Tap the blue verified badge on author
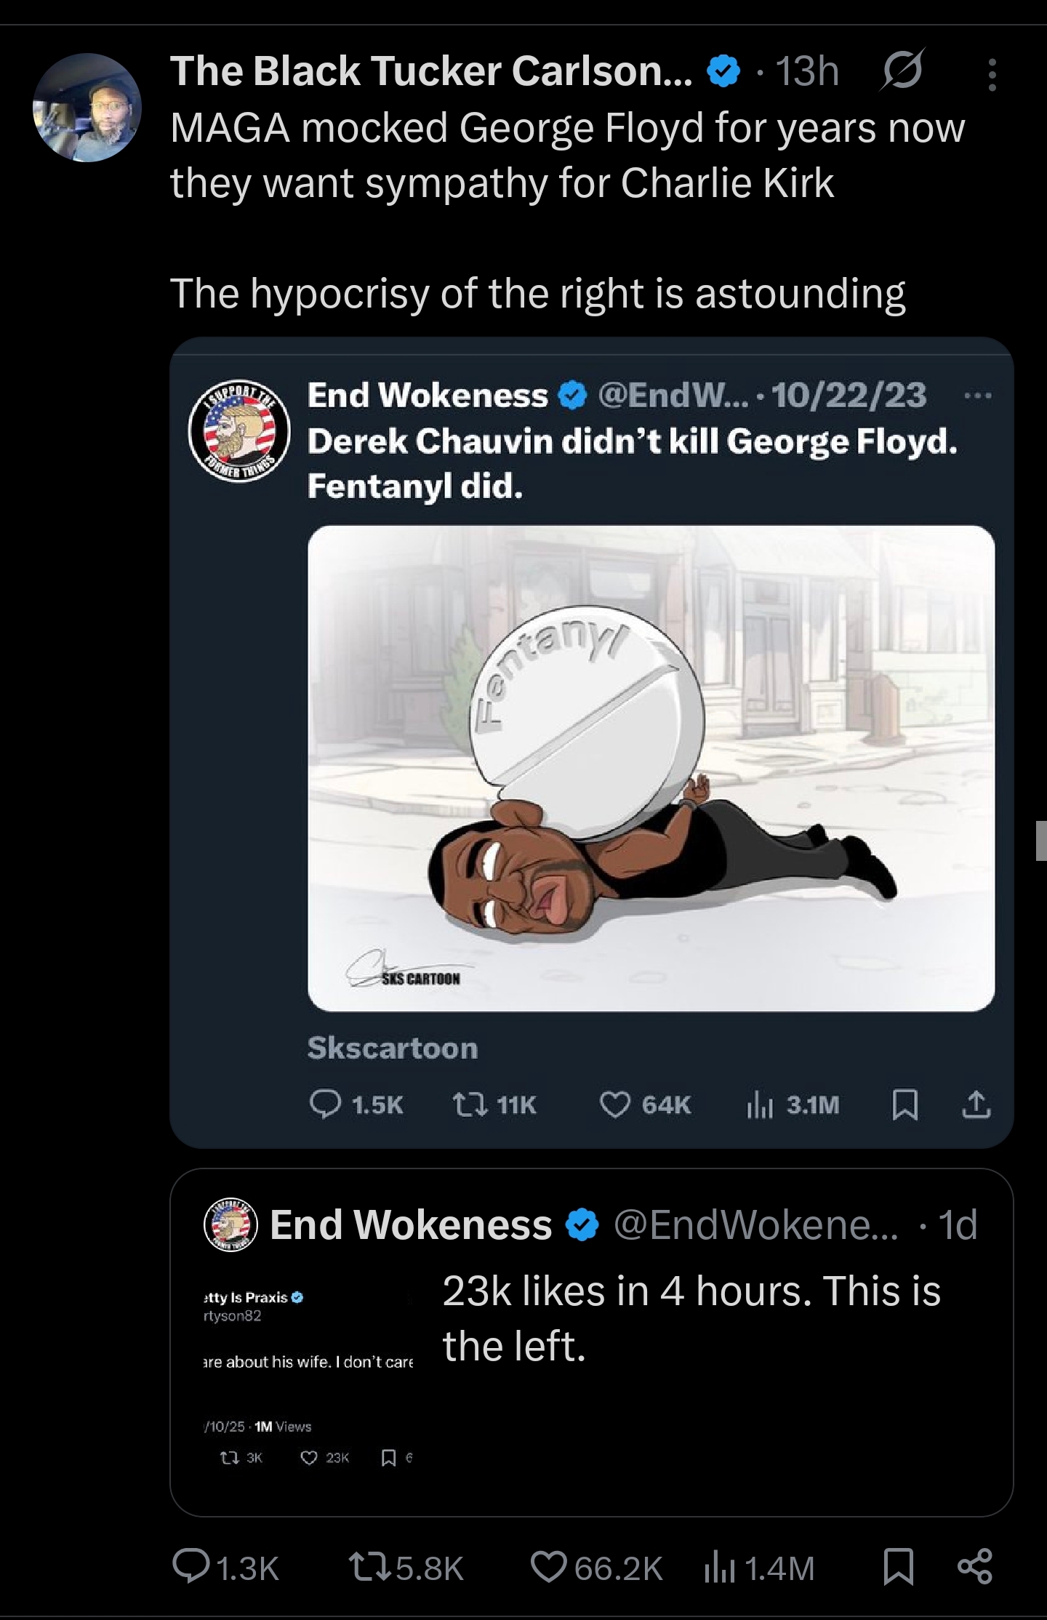Viewport: 1047px width, 1620px height. 723,72
